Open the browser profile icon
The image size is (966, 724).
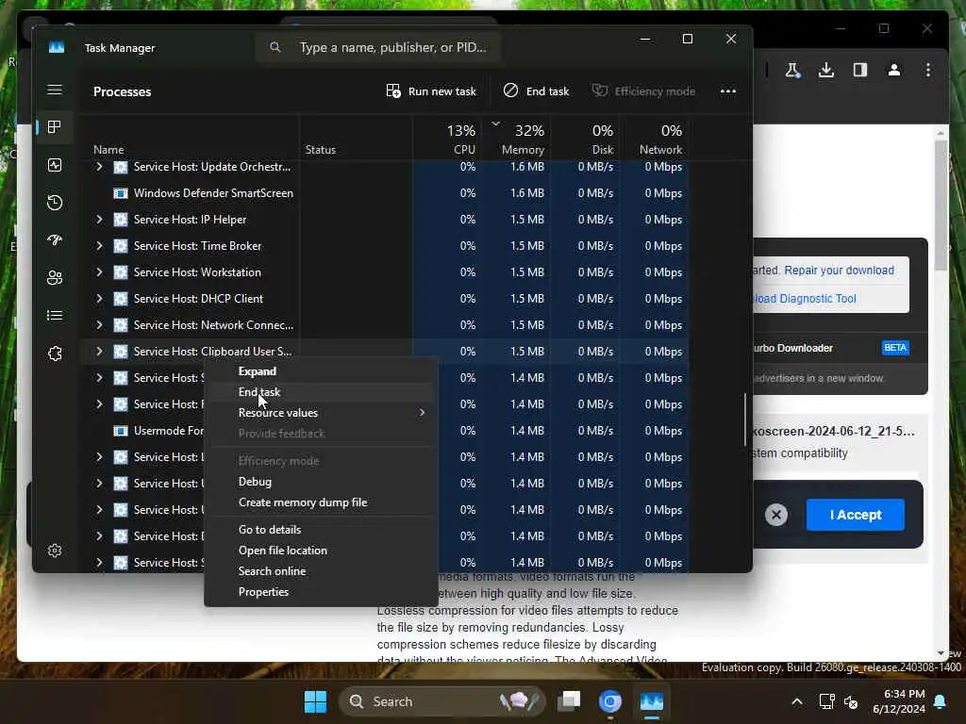894,70
